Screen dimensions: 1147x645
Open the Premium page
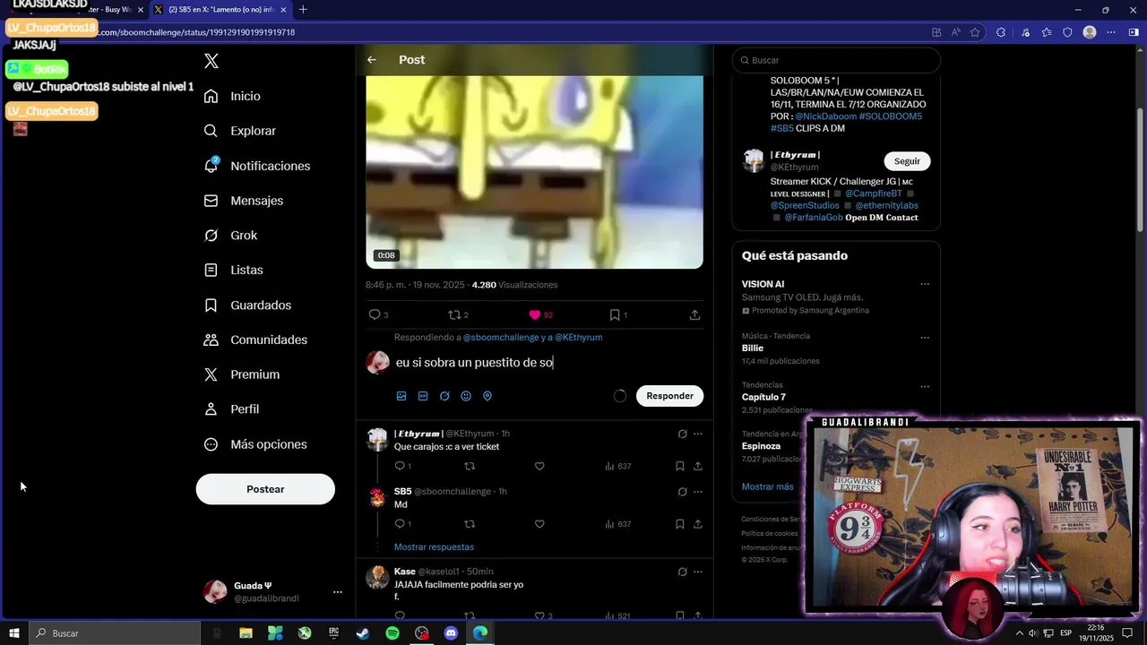(241, 374)
